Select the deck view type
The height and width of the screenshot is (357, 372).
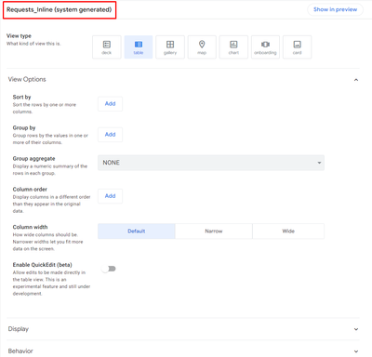(x=107, y=47)
